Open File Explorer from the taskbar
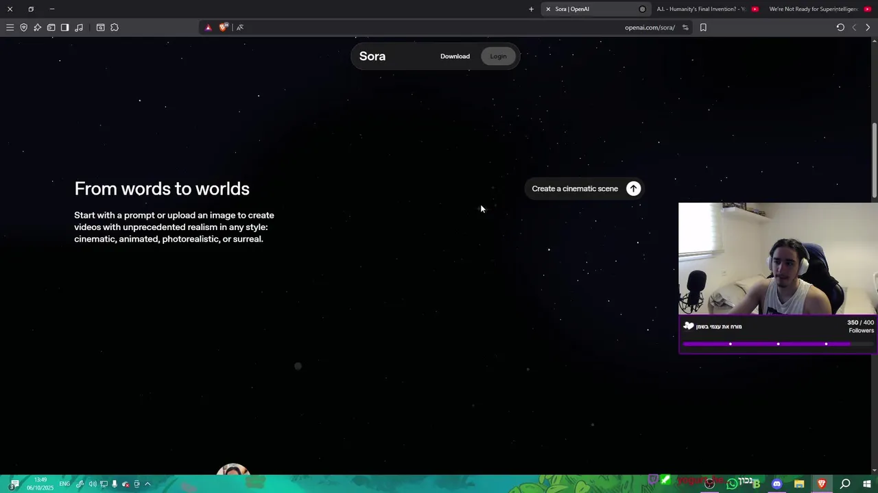This screenshot has height=493, width=878. click(799, 484)
